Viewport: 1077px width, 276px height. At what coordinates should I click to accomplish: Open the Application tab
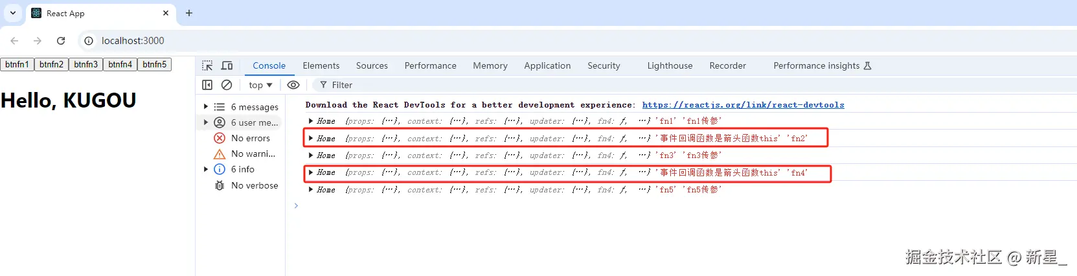coord(547,65)
